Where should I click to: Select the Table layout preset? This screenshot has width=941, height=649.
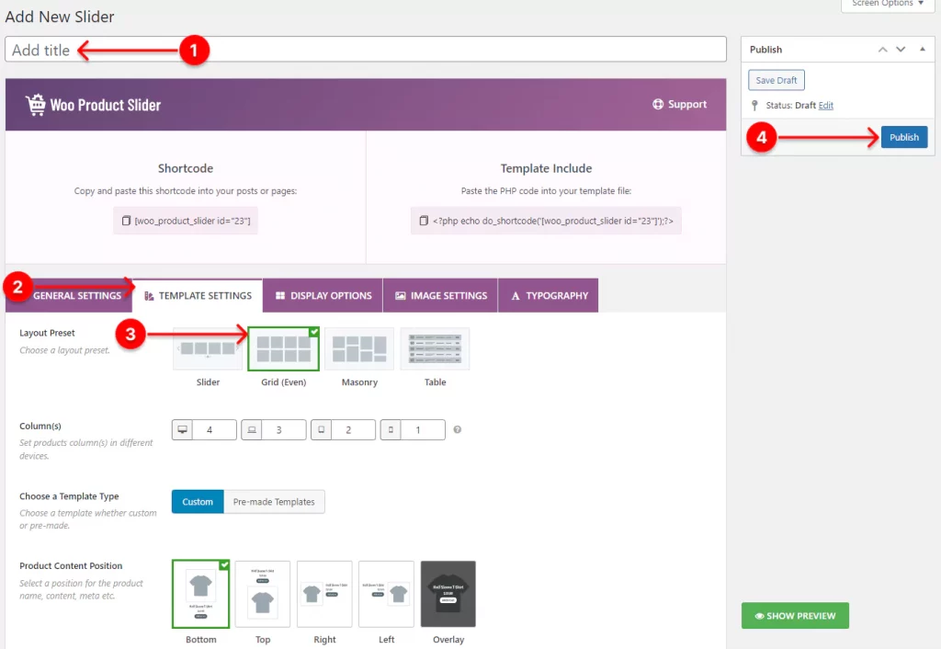tap(435, 348)
